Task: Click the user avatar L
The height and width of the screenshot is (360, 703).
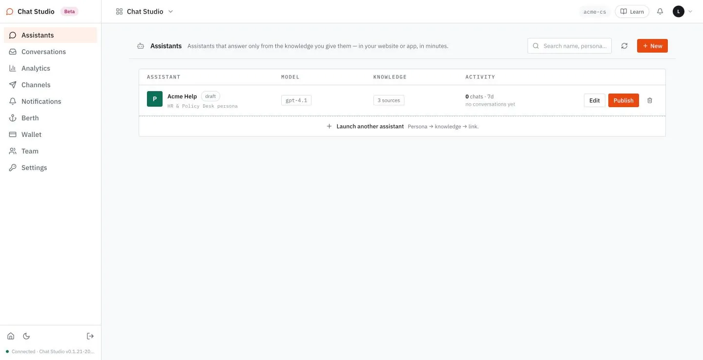Action: (679, 11)
